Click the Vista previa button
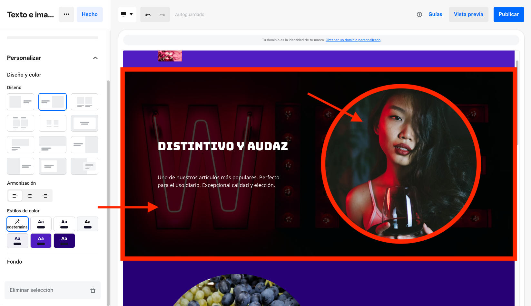Screen dimensions: 531x306 468,14
